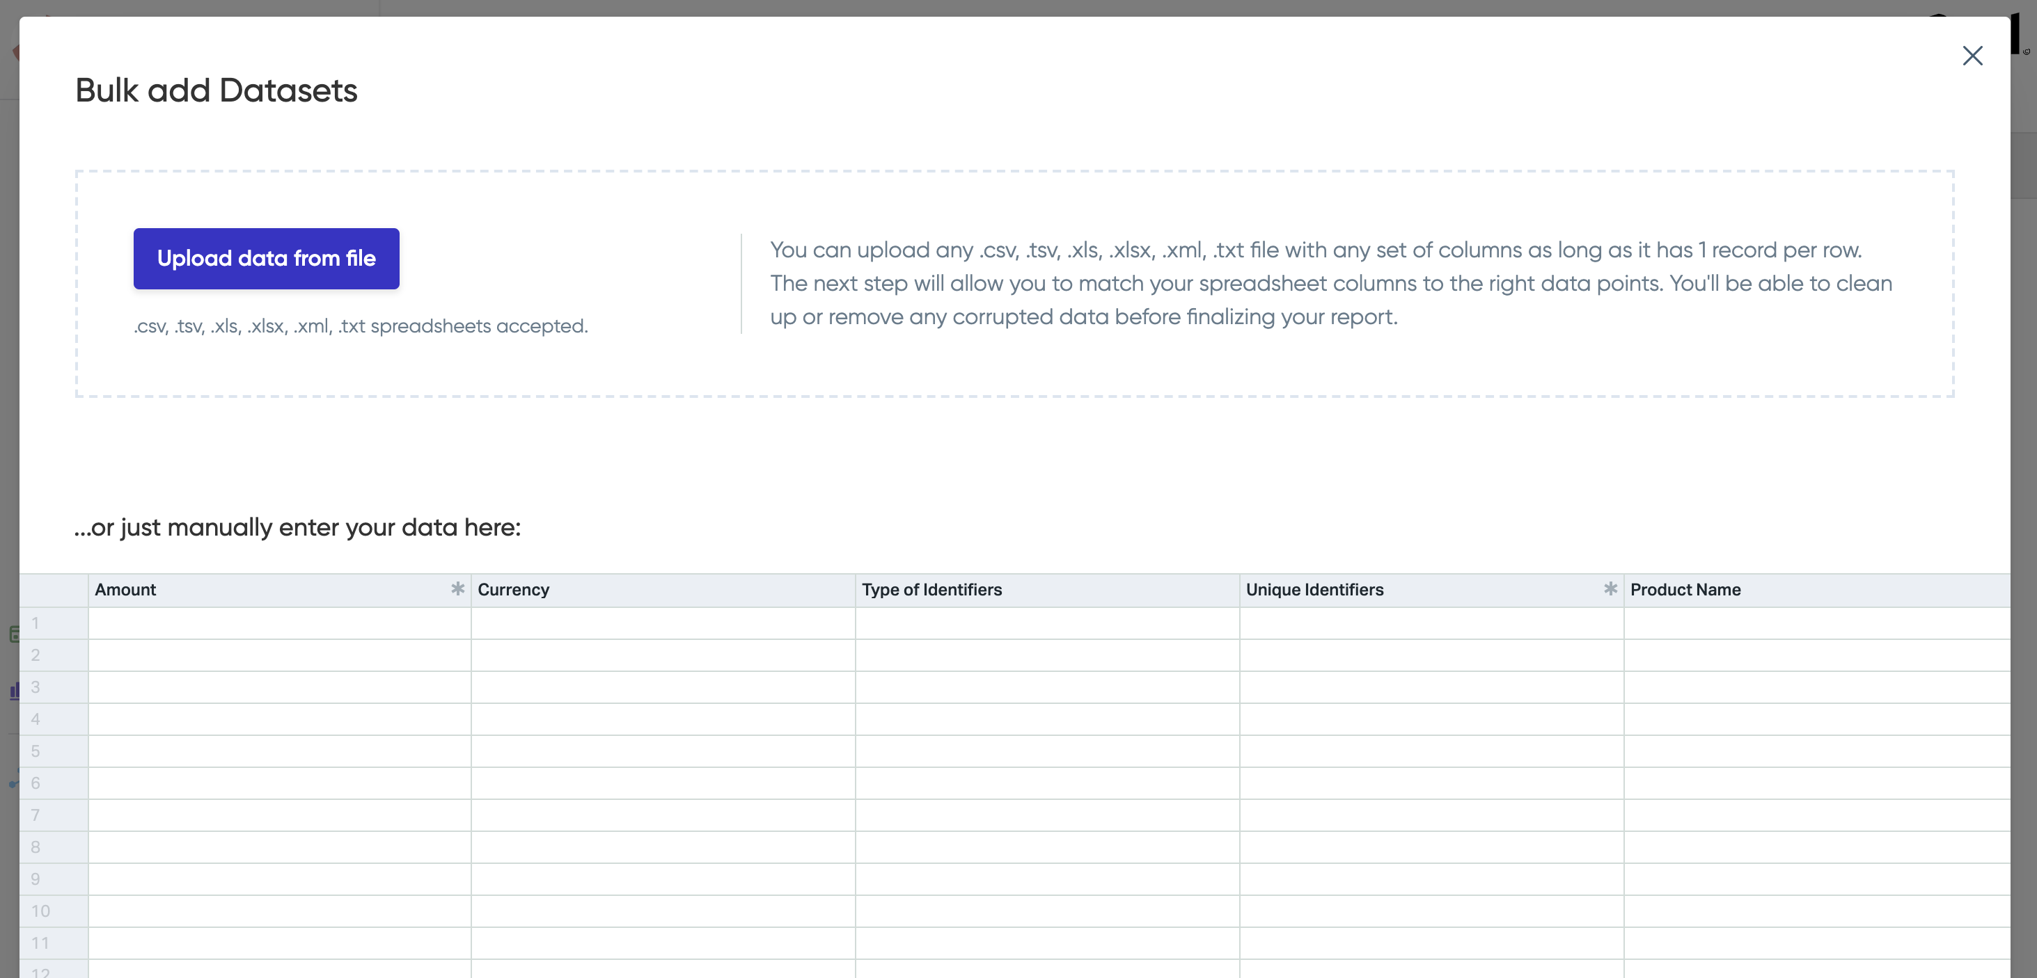The width and height of the screenshot is (2037, 978).
Task: Click the table's top-left corner header cell
Action: (x=52, y=589)
